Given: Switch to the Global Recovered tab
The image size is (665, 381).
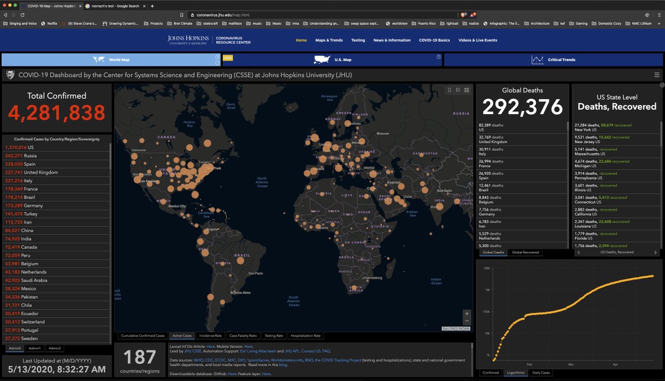Looking at the screenshot, I should pyautogui.click(x=525, y=252).
